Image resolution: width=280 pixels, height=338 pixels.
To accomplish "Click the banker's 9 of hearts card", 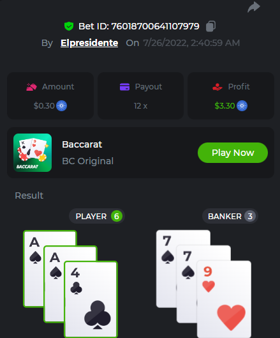I will (x=224, y=300).
